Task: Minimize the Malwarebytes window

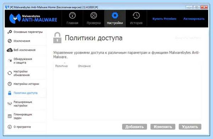Action: 190,7
